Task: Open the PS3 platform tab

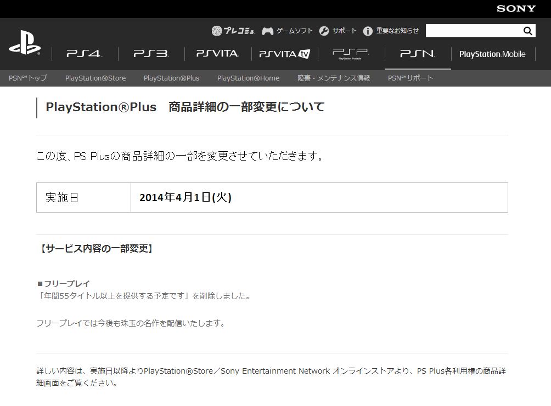Action: point(151,54)
